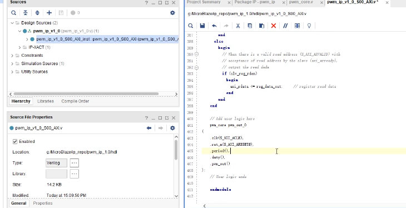Click the pwm_core pwm_out_0 instantiation line
The height and width of the screenshot is (208, 406).
(228, 125)
